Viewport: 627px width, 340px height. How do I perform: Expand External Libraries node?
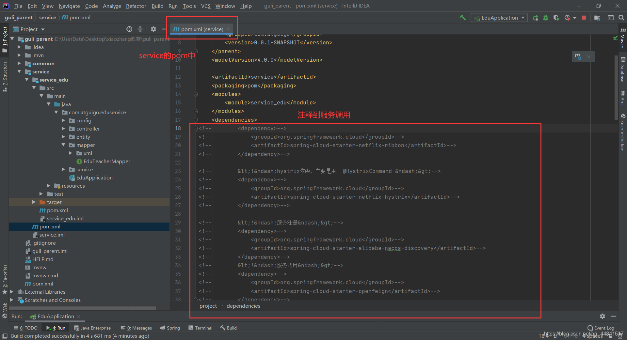click(x=12, y=292)
